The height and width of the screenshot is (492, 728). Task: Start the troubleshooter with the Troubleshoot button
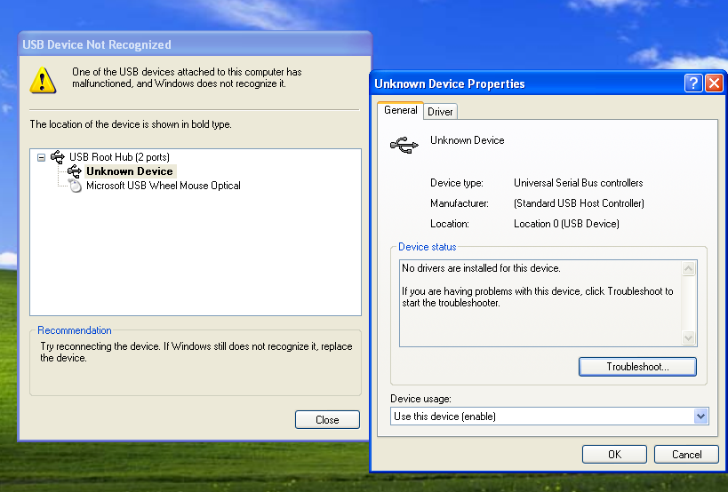point(637,367)
